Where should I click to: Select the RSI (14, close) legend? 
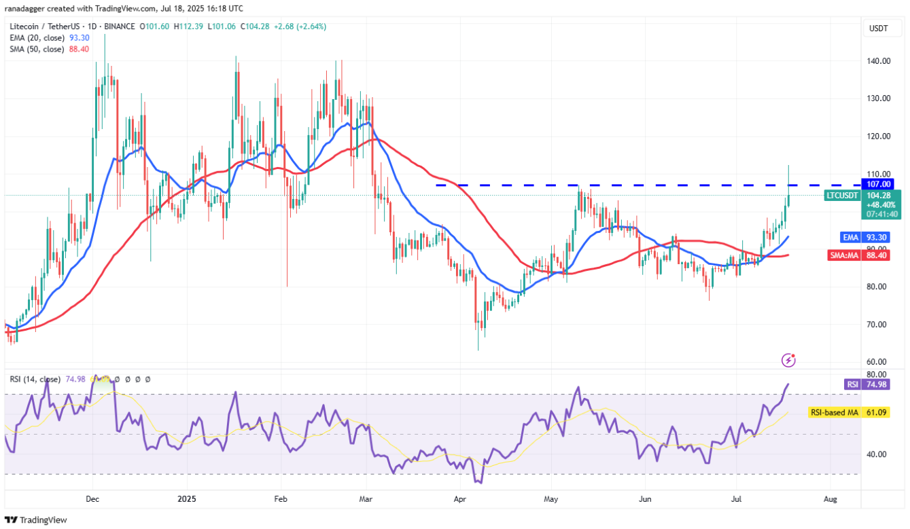34,379
